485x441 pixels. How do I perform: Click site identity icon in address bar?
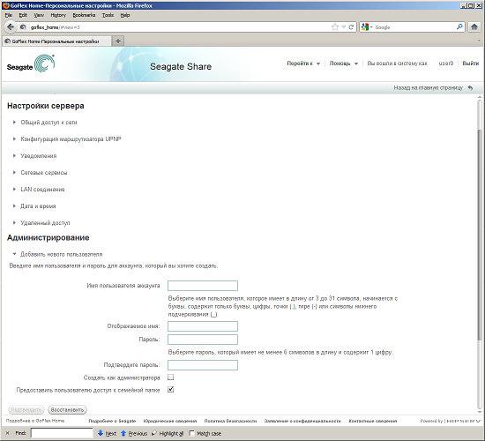23,27
